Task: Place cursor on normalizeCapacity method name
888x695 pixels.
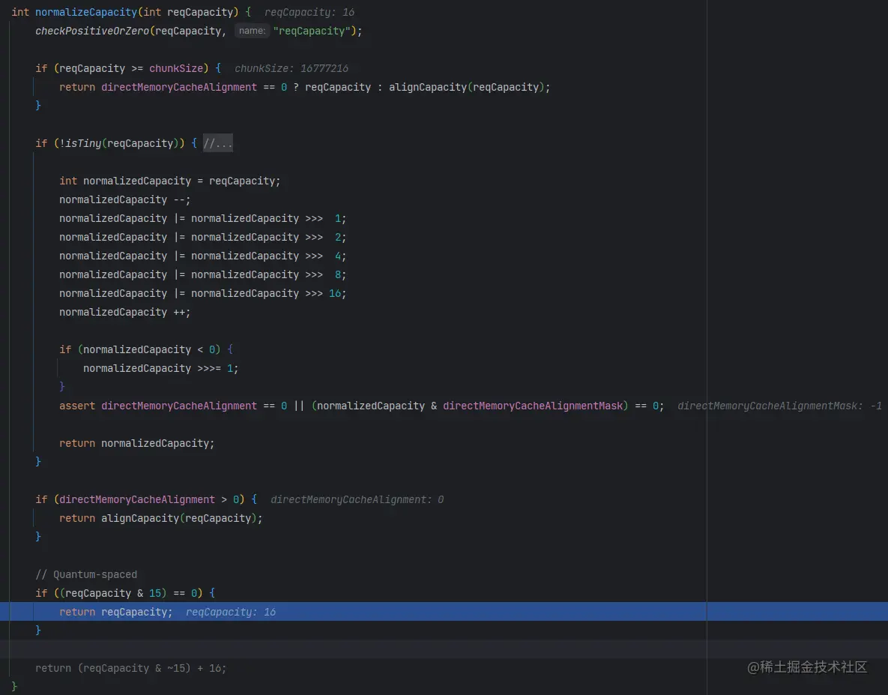Action: tap(86, 12)
